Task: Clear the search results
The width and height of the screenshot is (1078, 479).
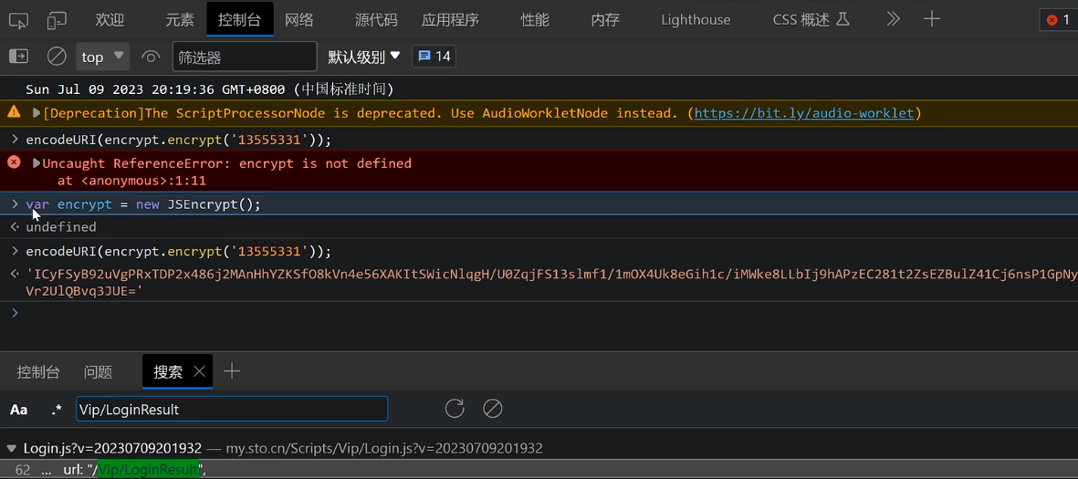Action: click(x=493, y=409)
